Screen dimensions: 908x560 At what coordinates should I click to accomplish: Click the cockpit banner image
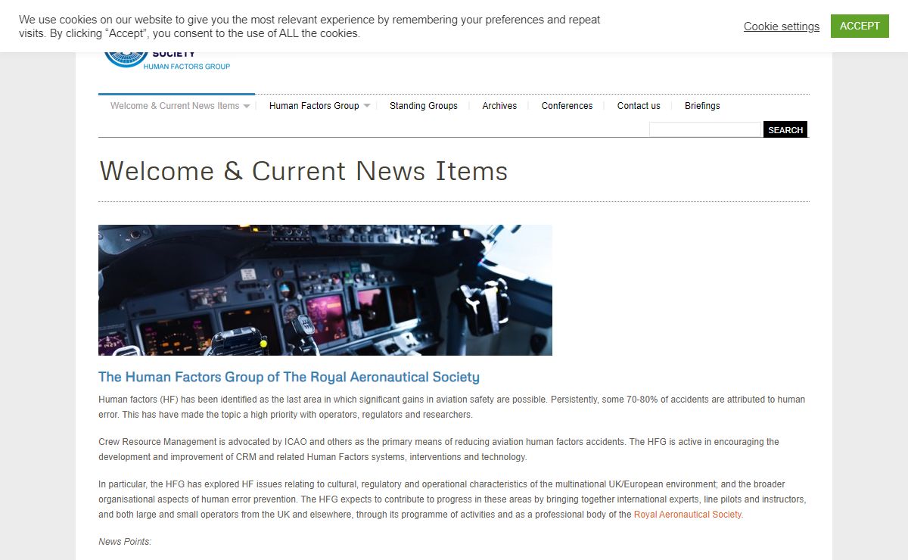(x=325, y=290)
